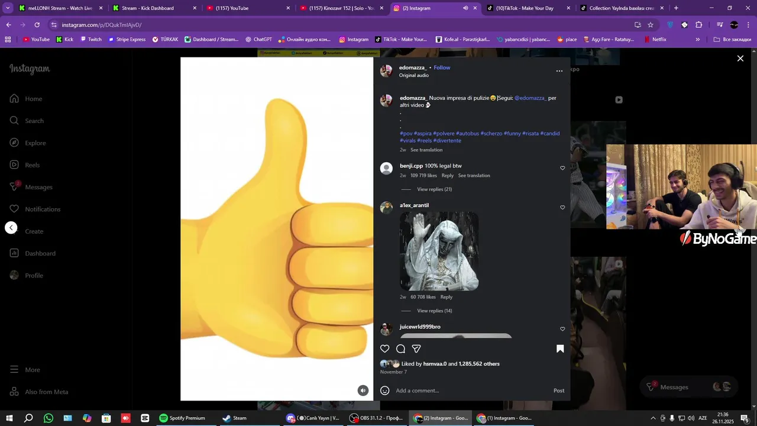Close the Instagram post overlay
Viewport: 757px width, 426px height.
coord(740,59)
